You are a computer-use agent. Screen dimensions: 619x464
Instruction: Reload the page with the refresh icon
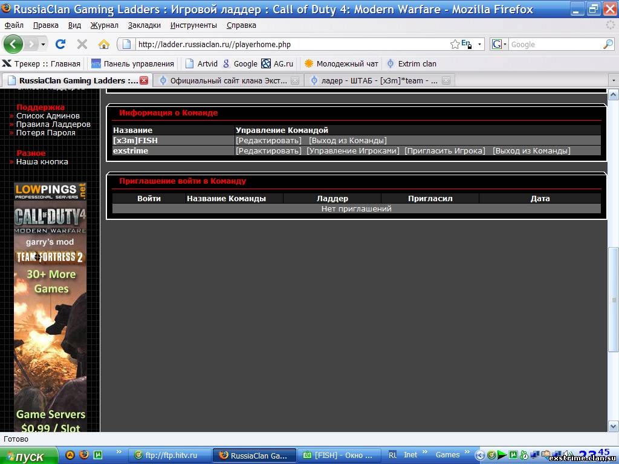coord(60,44)
